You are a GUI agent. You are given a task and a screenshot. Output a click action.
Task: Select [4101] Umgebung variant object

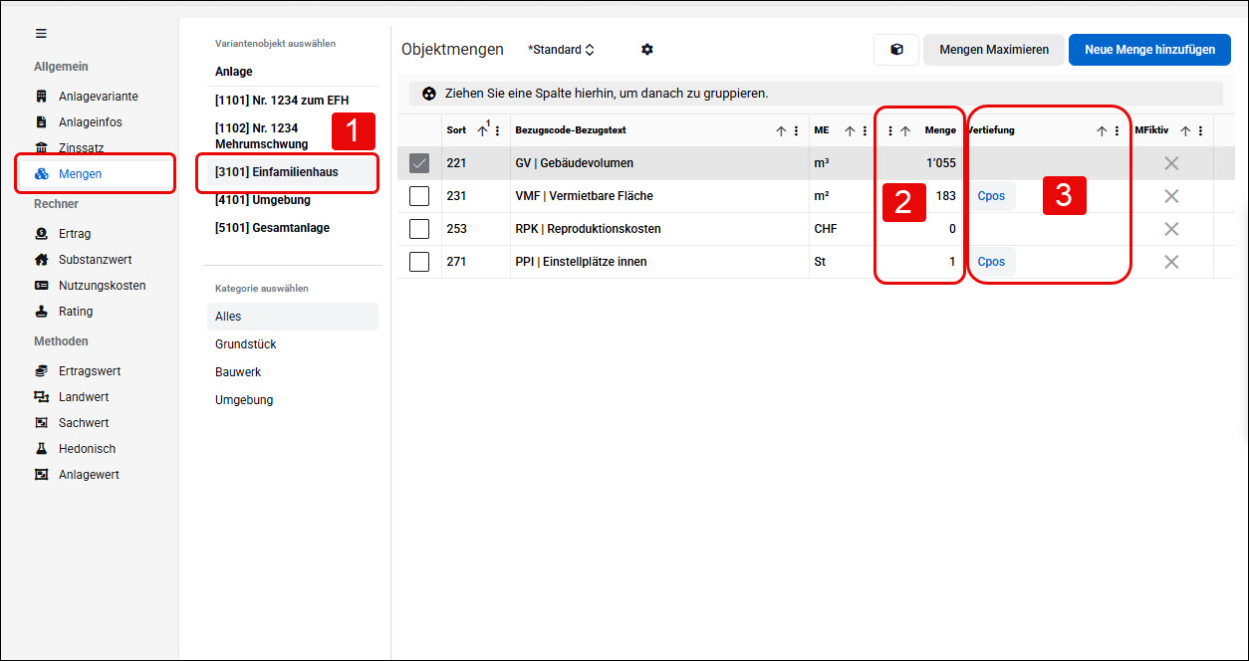tap(263, 200)
